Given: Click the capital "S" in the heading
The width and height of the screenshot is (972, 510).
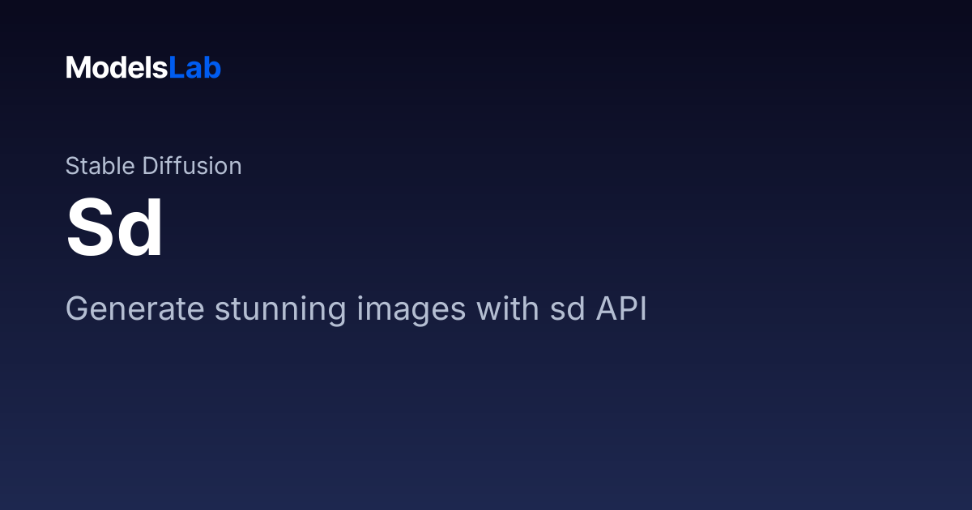Looking at the screenshot, I should (x=89, y=229).
